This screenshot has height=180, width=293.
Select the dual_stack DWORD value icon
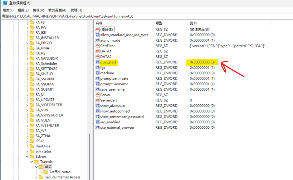97,62
